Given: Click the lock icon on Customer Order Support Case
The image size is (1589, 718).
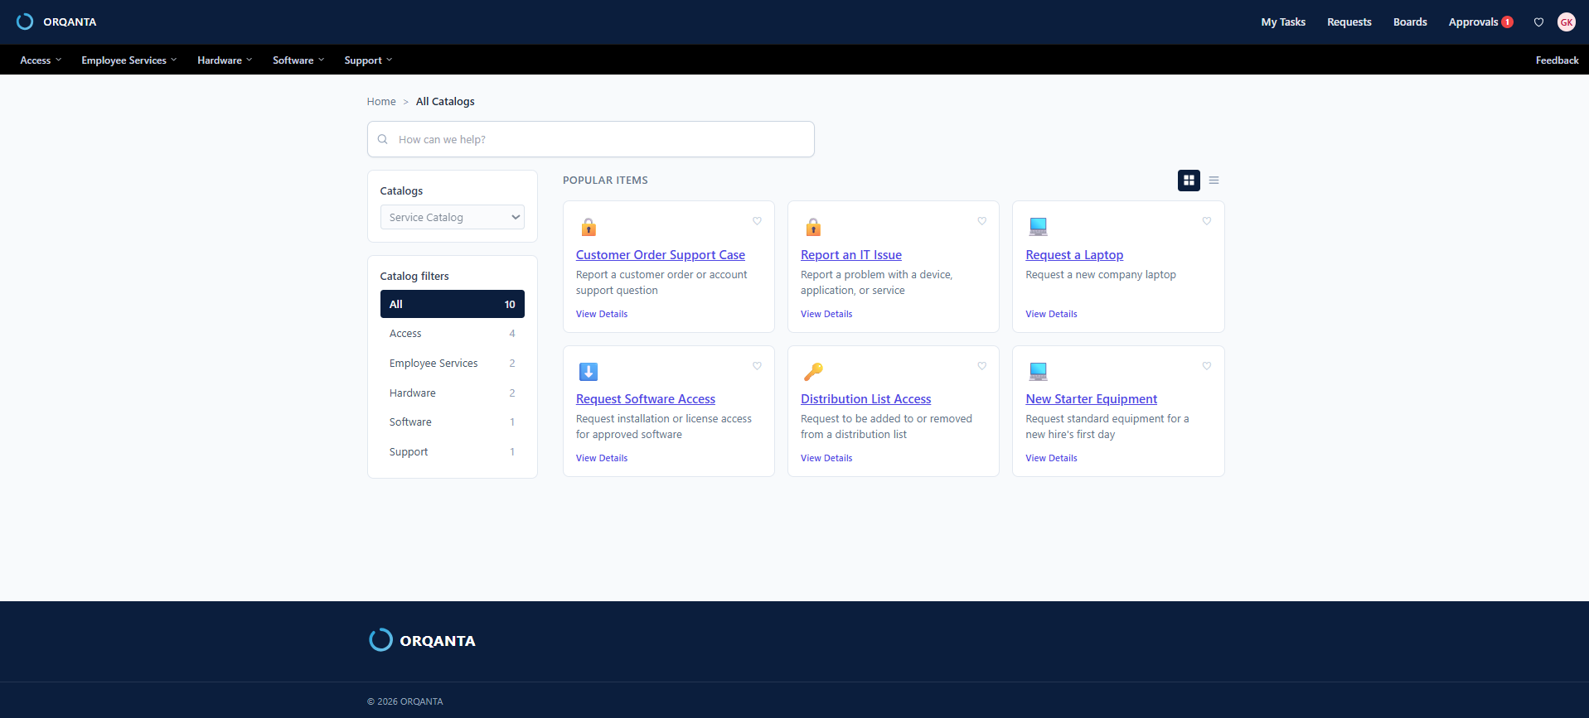Looking at the screenshot, I should click(589, 227).
